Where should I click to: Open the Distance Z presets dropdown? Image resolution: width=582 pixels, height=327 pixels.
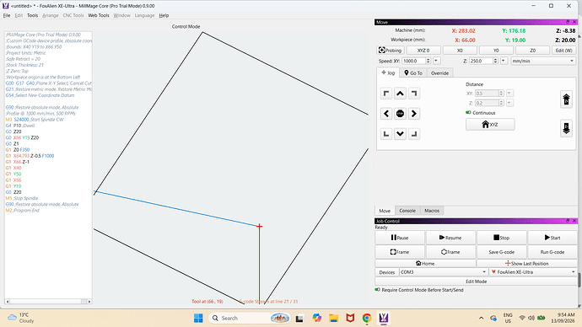[509, 103]
